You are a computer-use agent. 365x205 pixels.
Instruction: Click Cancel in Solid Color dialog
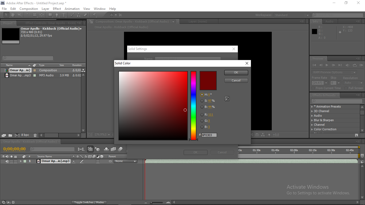[x=236, y=81]
